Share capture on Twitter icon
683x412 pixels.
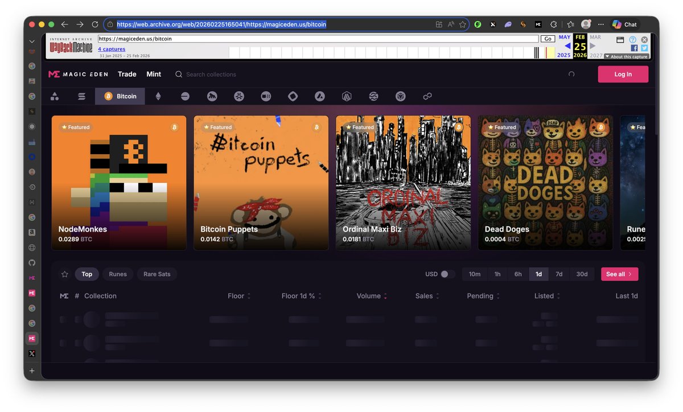pos(644,48)
